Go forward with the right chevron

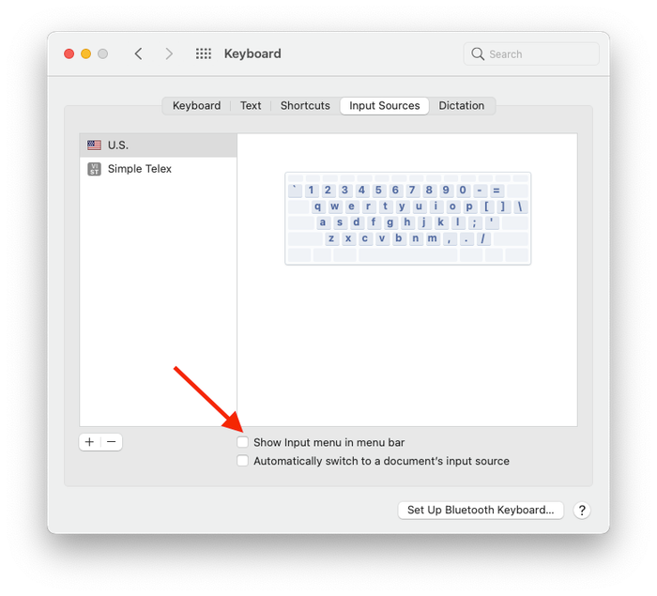[168, 53]
